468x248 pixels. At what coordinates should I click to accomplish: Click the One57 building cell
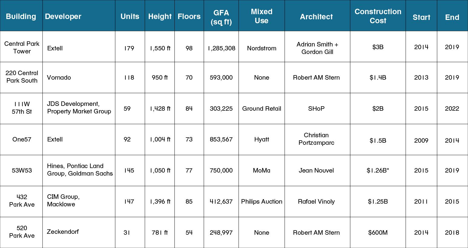point(22,139)
